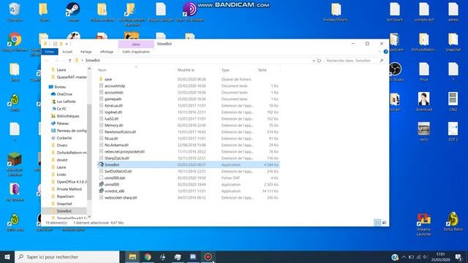
Task: Switch to details view layout
Action: 377,223
